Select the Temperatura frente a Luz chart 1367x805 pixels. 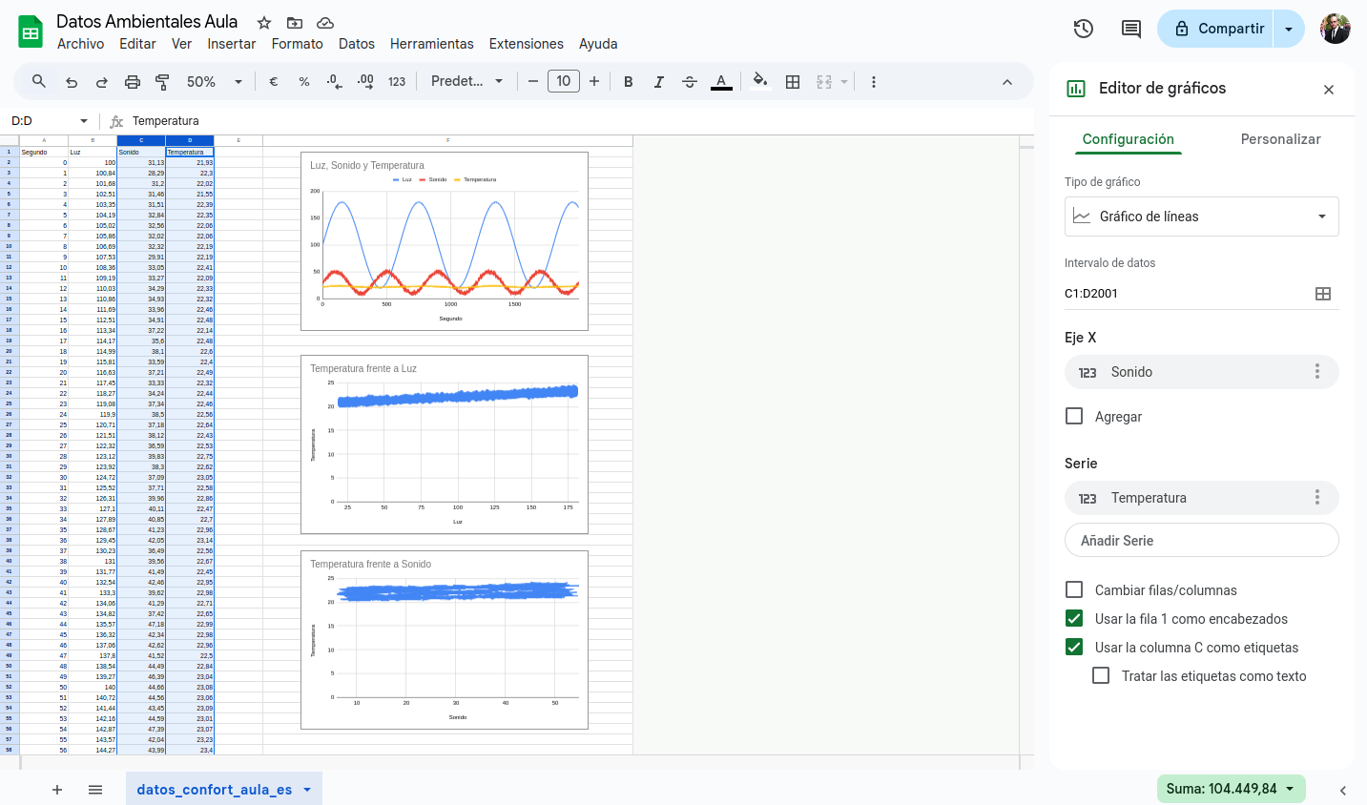click(445, 444)
